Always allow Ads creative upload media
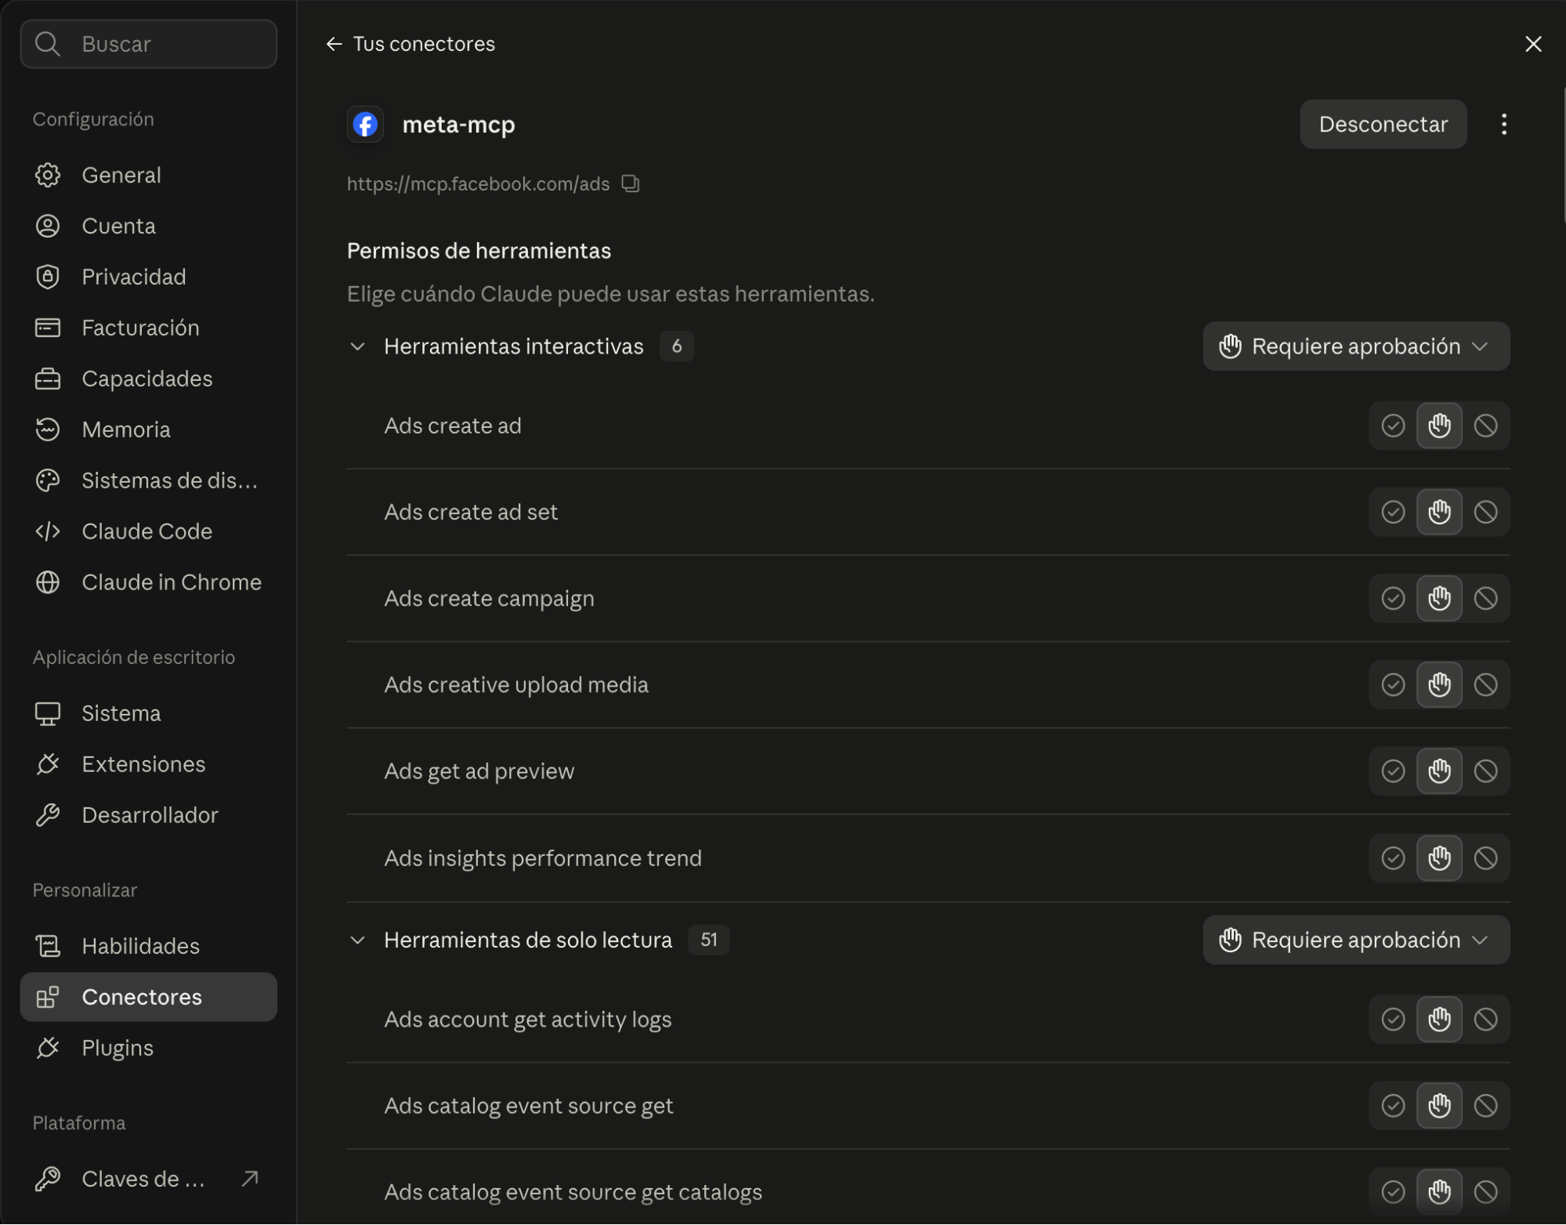 tap(1393, 684)
